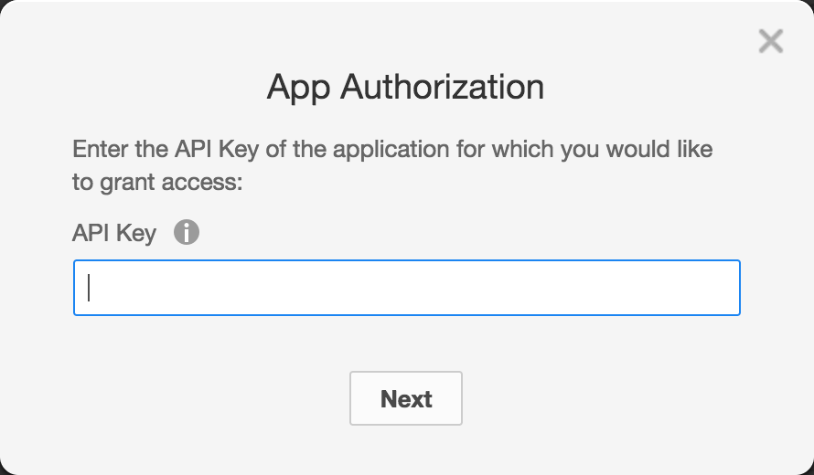Click the 'to grant access:' text line

157,183
